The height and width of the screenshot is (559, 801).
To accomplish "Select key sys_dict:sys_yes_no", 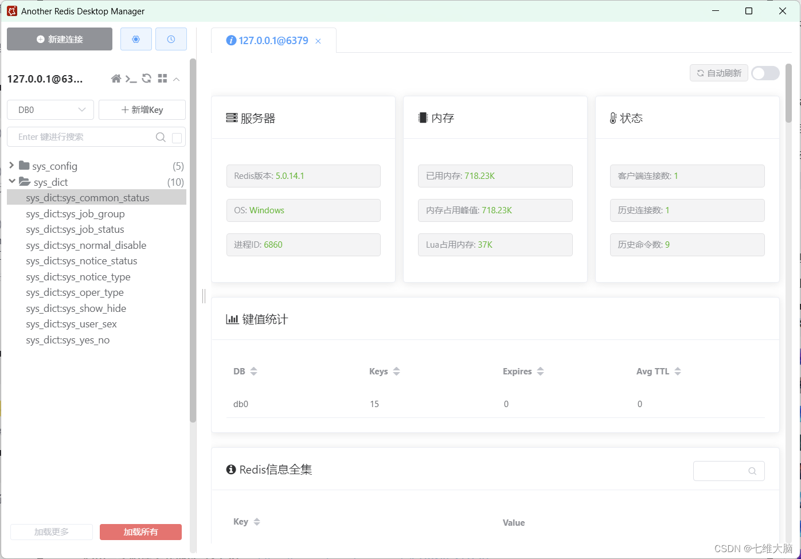I will coord(96,340).
